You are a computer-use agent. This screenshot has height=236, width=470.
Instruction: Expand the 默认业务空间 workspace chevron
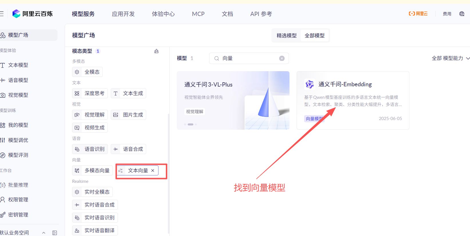click(x=44, y=233)
